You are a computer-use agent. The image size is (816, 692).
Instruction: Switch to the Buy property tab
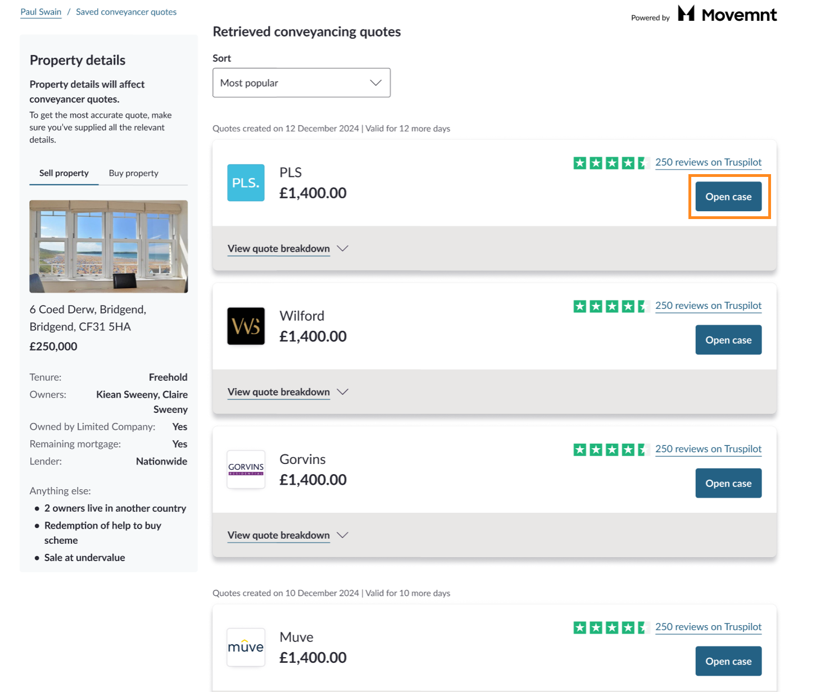[x=134, y=173]
